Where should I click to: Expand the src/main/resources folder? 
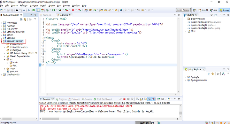[x=4, y=47]
